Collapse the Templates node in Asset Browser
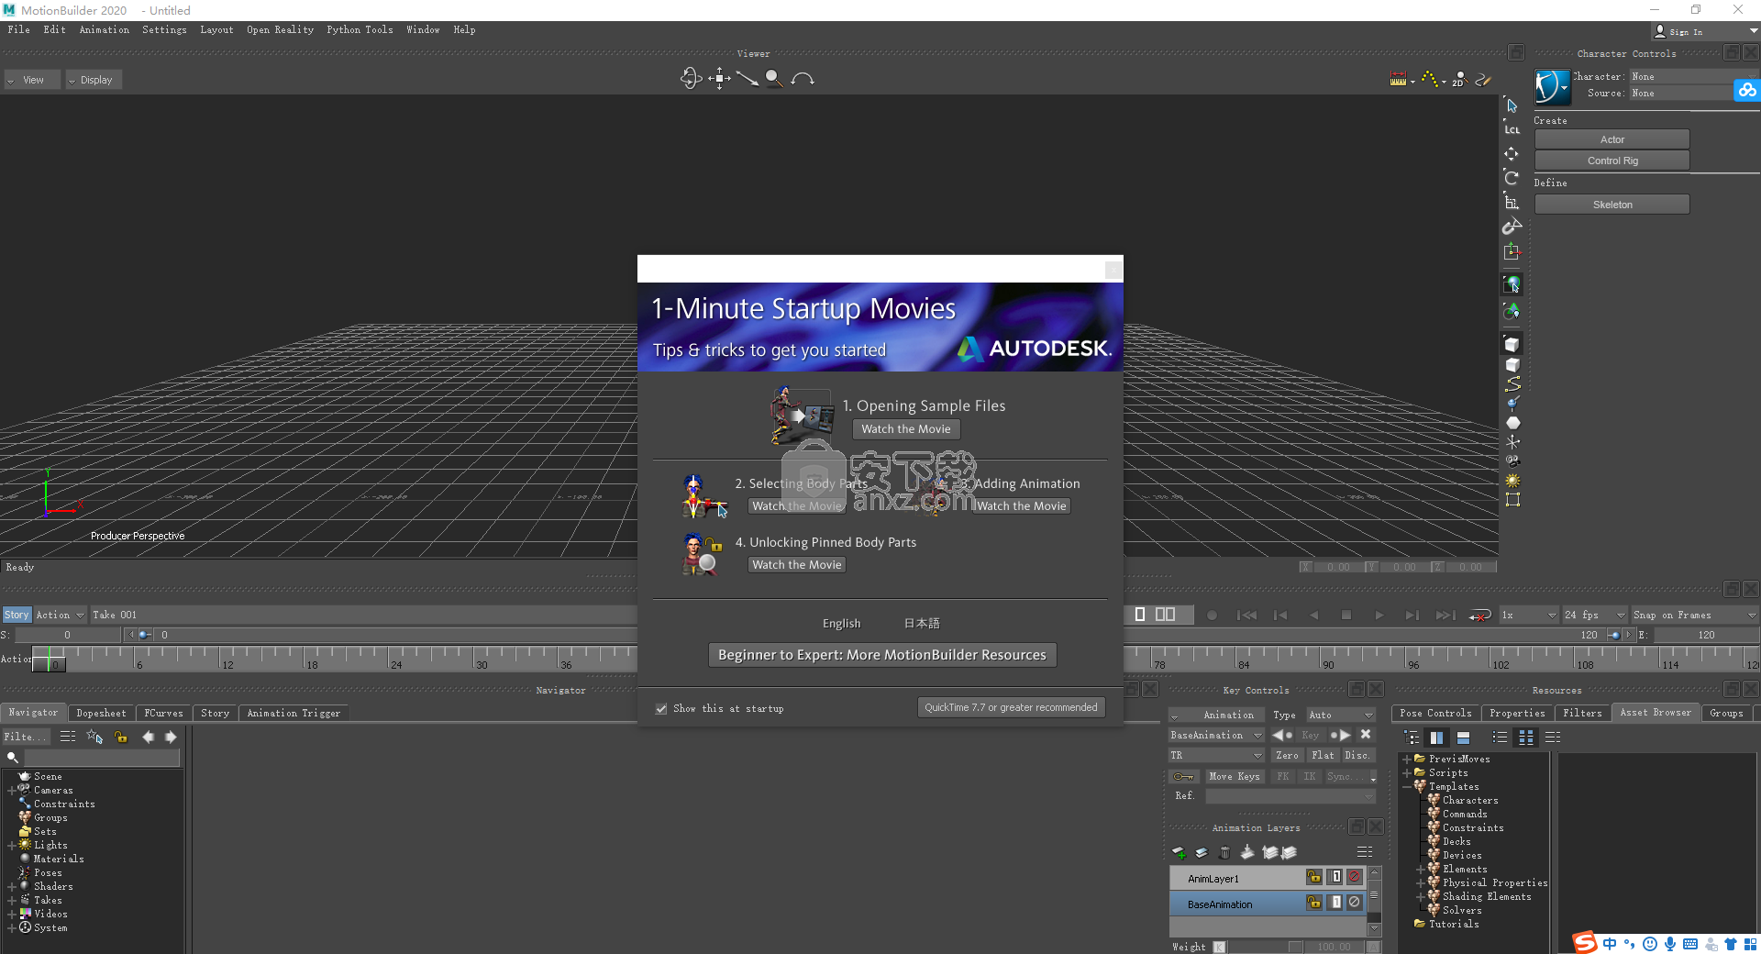This screenshot has width=1761, height=954. [x=1407, y=787]
